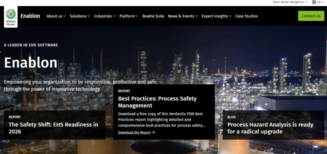This screenshot has height=154, width=327.
Task: Expand the Expert Insights menu
Action: click(217, 16)
